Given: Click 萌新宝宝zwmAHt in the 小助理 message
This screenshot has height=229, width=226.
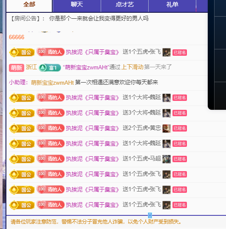Looking at the screenshot, I should (52, 83).
